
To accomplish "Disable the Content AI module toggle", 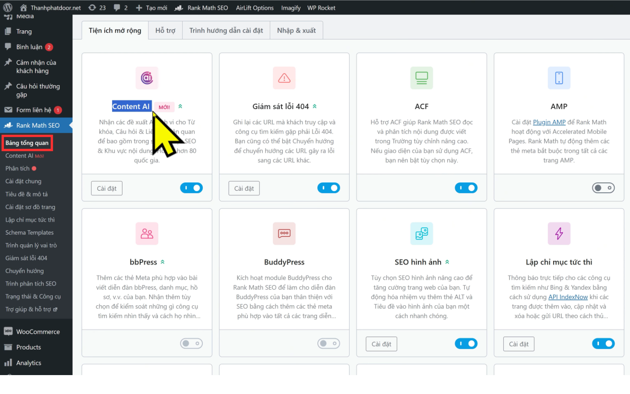I will click(191, 188).
